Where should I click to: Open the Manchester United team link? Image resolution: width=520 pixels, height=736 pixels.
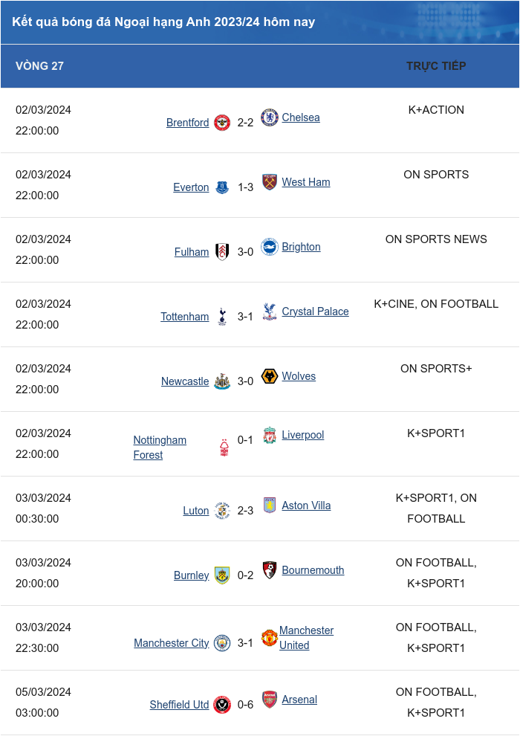coord(307,637)
